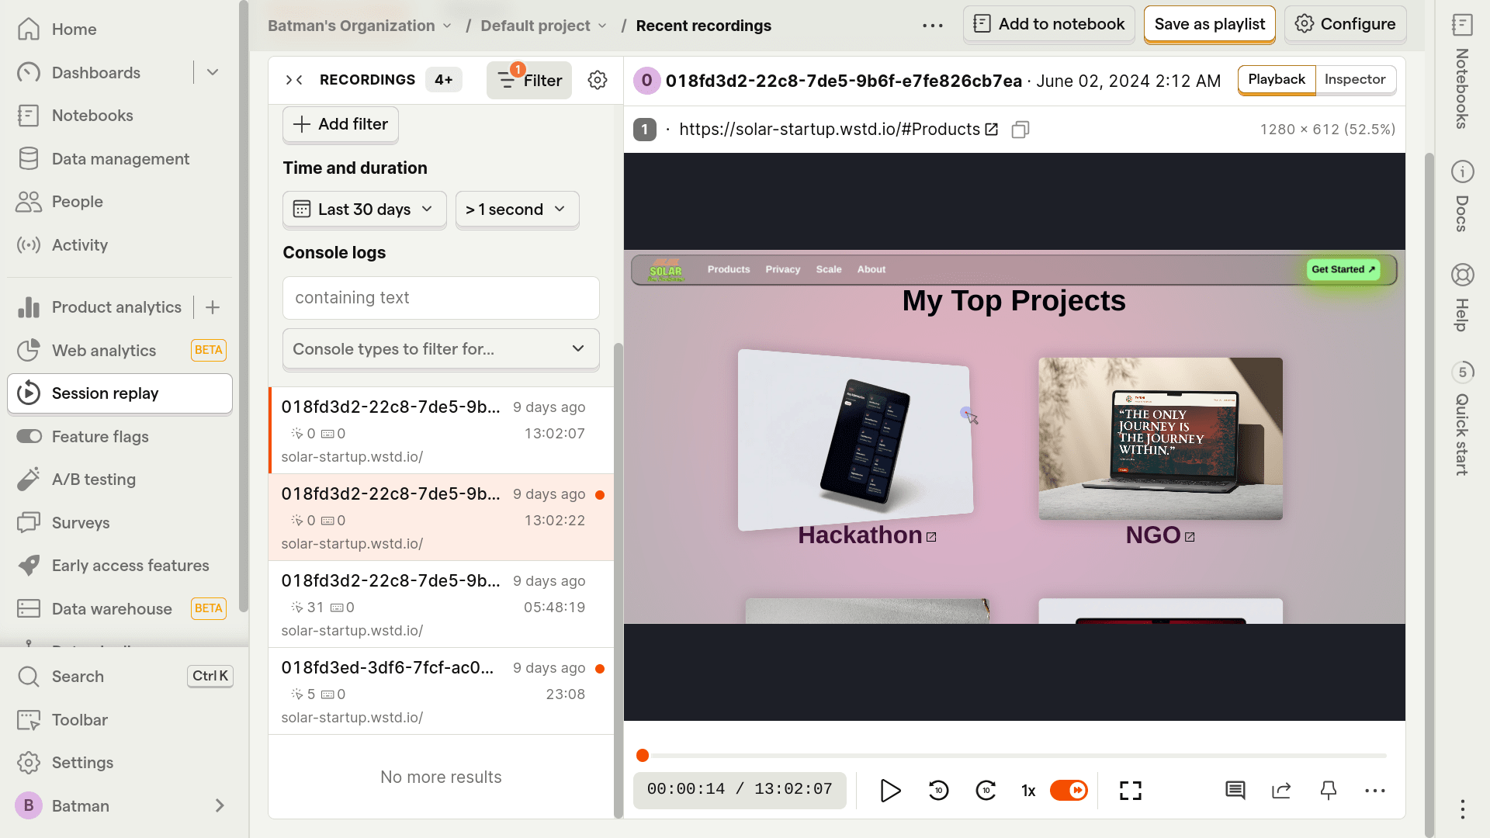Image resolution: width=1490 pixels, height=838 pixels.
Task: Click the playback timeline seekbar
Action: tap(1014, 756)
